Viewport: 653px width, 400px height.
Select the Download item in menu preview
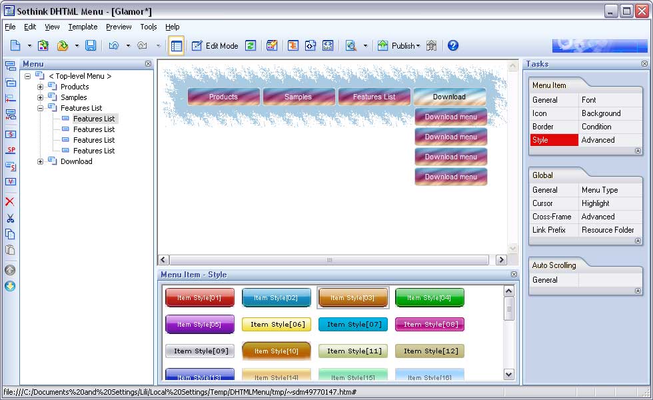(450, 96)
